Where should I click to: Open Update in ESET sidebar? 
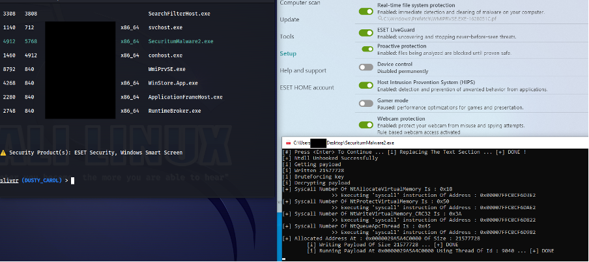pyautogui.click(x=290, y=20)
